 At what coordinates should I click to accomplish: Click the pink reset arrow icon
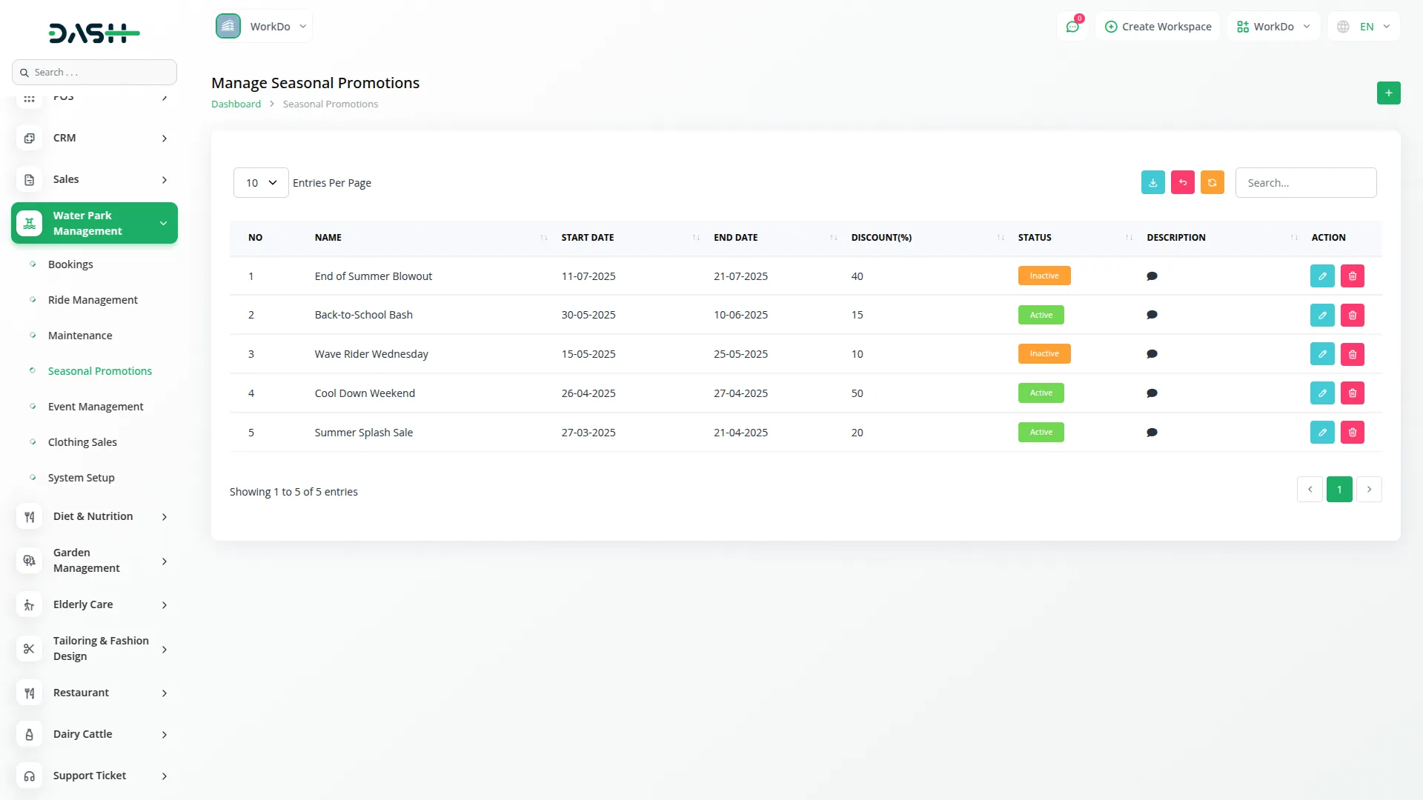tap(1182, 182)
